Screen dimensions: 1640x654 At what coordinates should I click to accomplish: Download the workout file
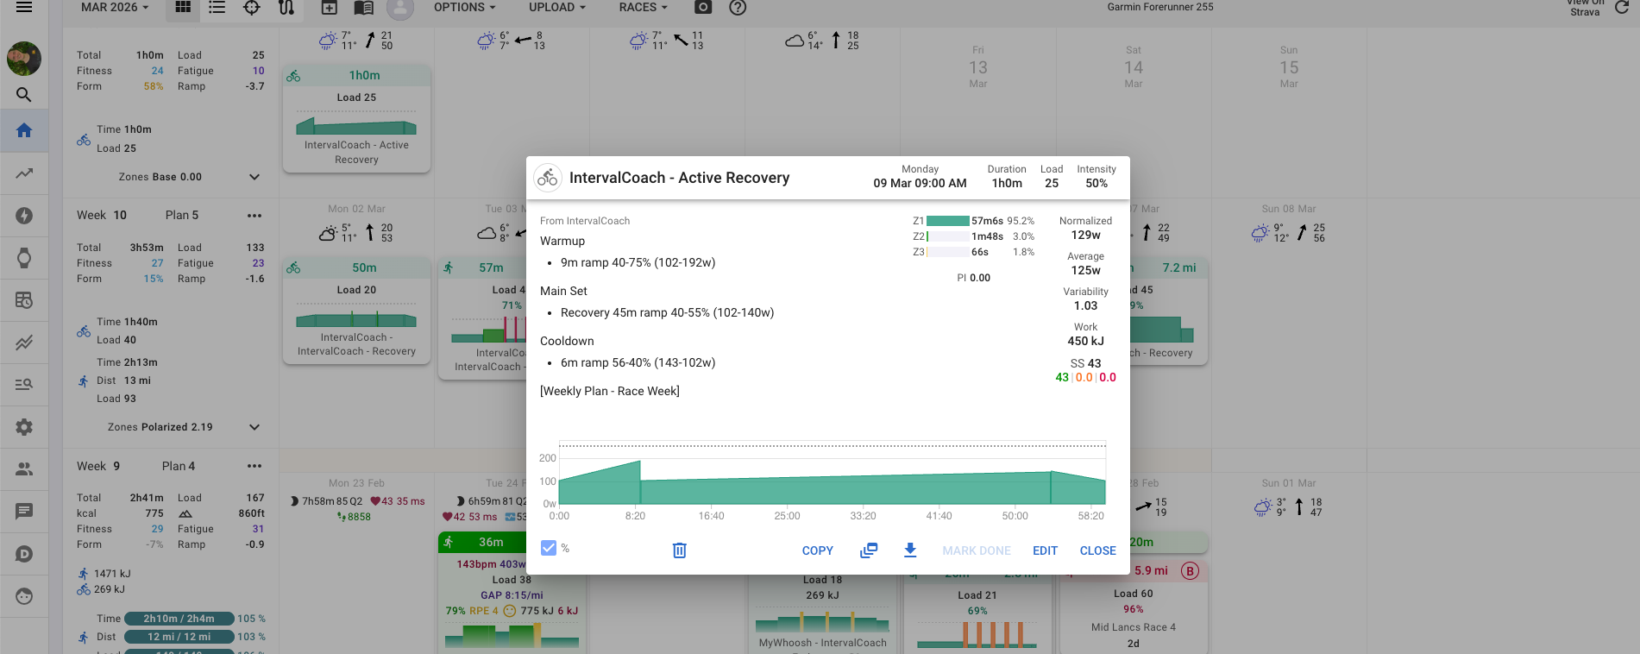pos(909,550)
